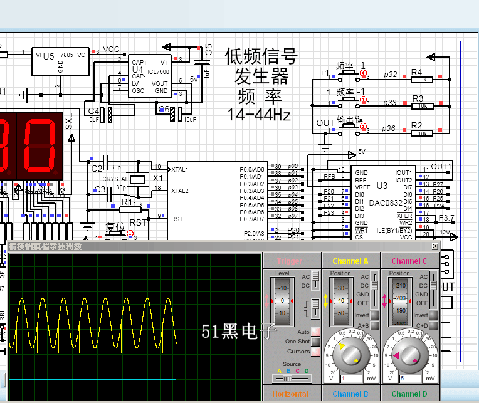
Task: Click the 低频信号发生器 title text
Action: 261,66
